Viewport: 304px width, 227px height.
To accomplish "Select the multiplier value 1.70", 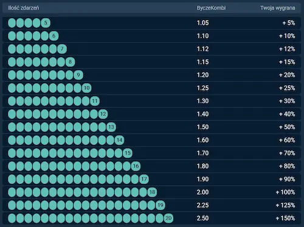I will pos(202,153).
